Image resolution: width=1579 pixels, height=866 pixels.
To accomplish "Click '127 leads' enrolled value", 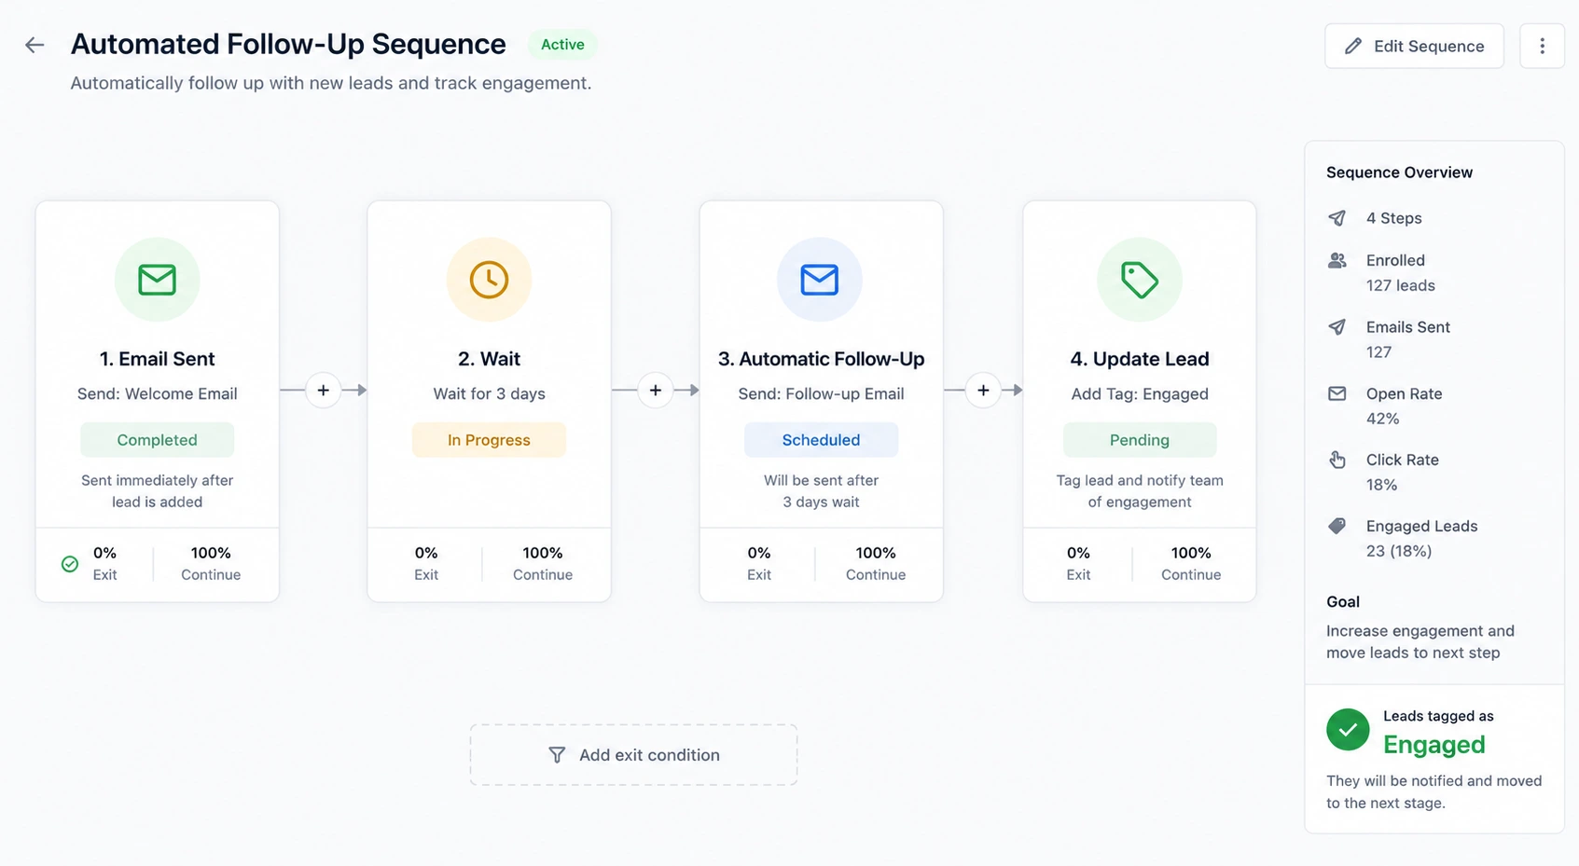I will (x=1400, y=285).
